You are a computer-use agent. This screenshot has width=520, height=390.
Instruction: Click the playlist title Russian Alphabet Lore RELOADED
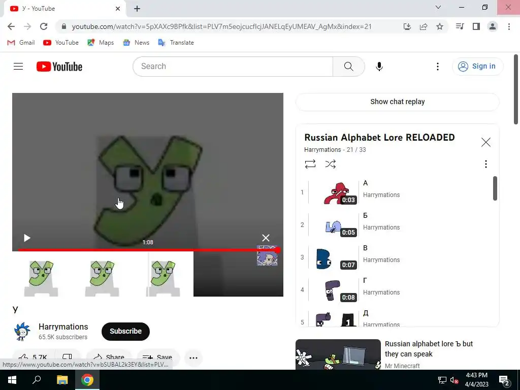tap(379, 138)
